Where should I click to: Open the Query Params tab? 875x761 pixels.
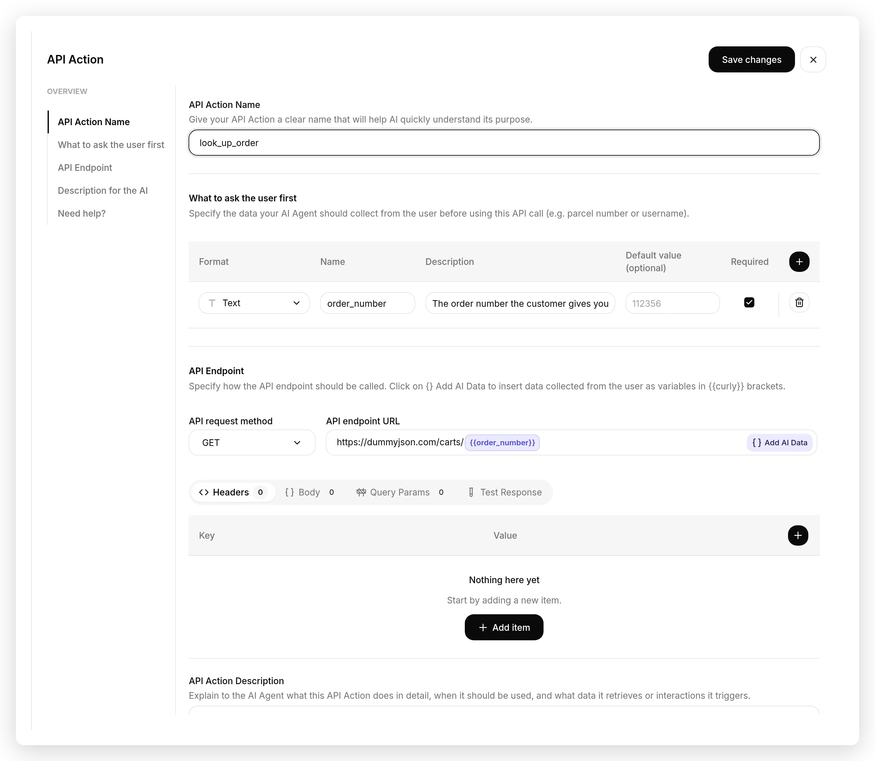(400, 492)
